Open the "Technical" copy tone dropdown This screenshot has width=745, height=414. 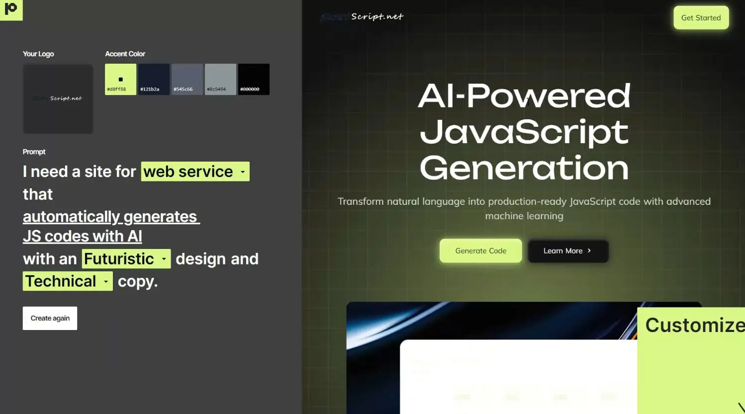click(68, 281)
